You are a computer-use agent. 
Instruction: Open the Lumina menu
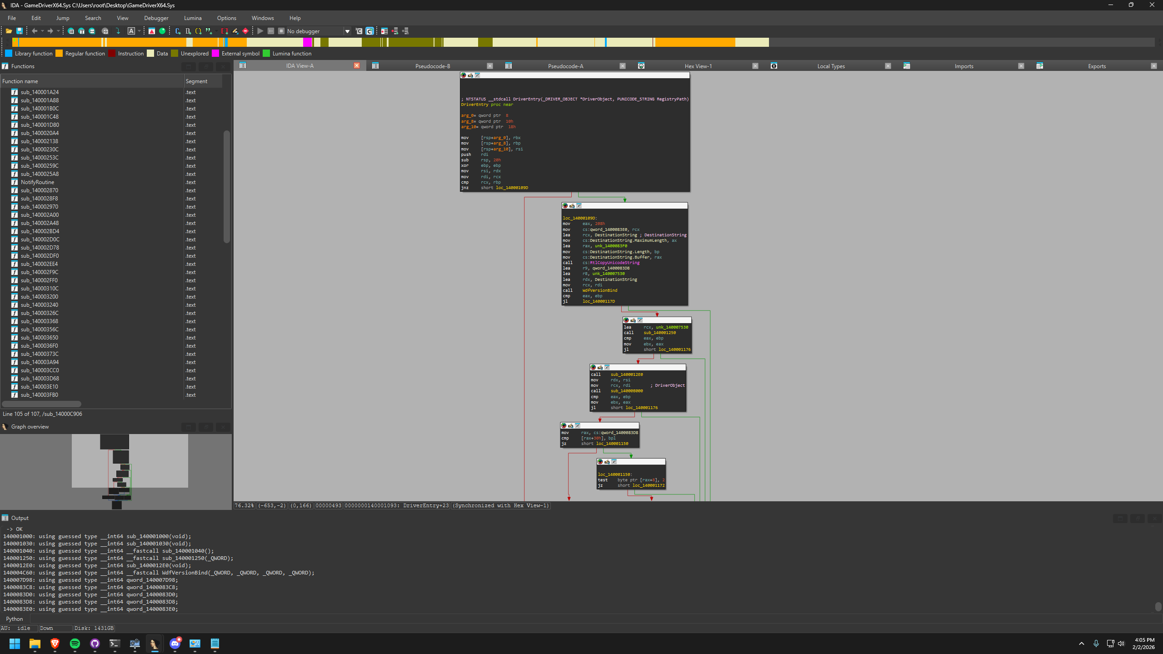pos(192,18)
